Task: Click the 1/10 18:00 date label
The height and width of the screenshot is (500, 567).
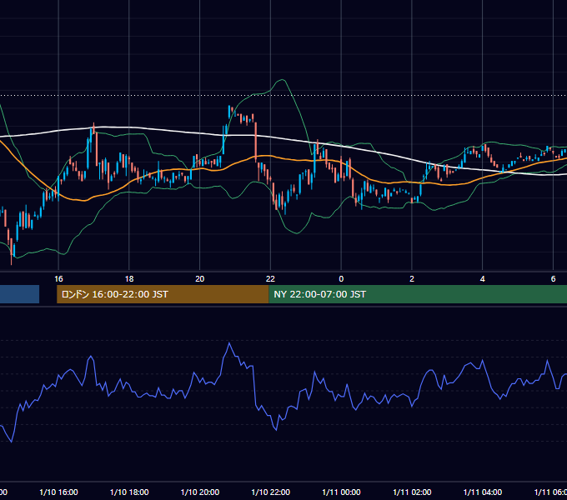Action: (x=129, y=492)
